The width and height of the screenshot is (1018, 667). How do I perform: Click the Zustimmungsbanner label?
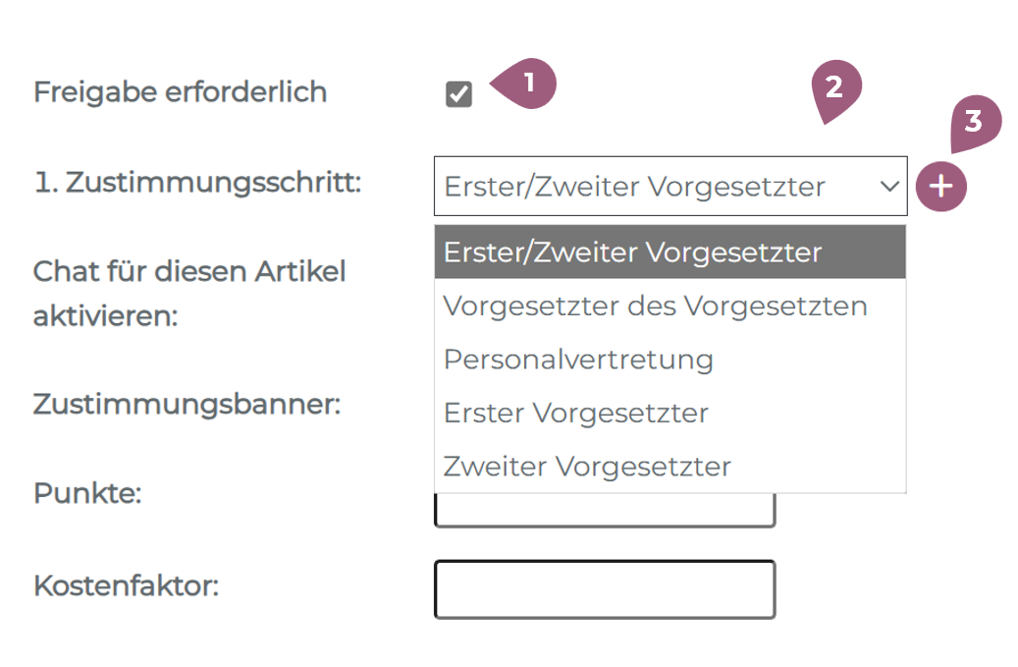pyautogui.click(x=187, y=404)
